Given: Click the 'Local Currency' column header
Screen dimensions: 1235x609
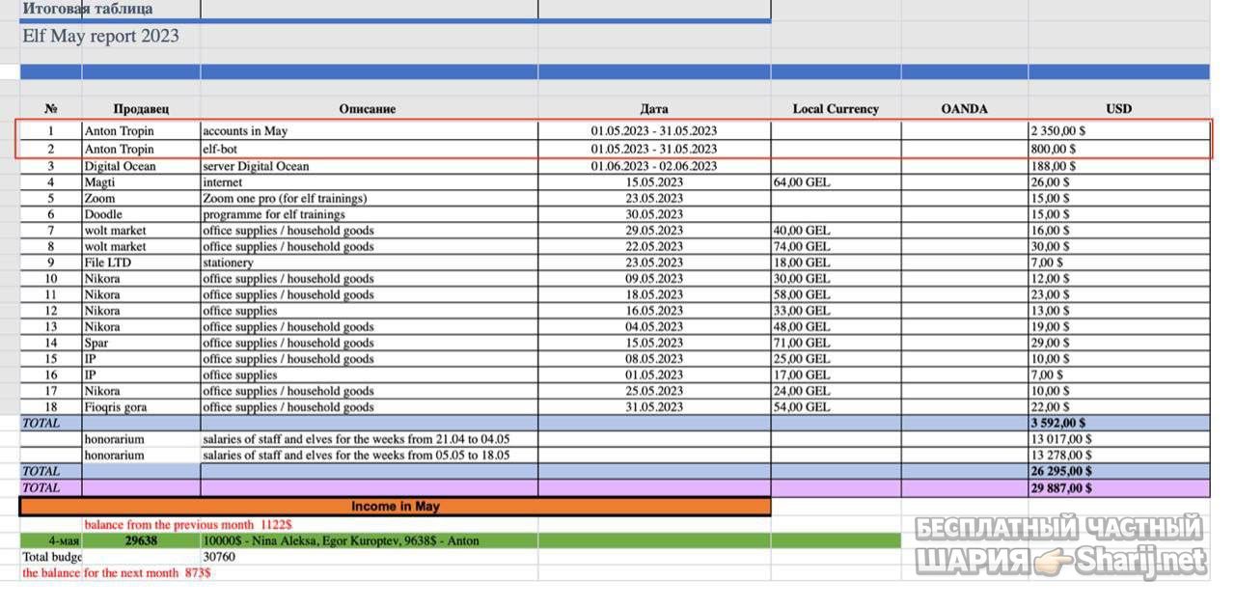Looking at the screenshot, I should click(836, 108).
